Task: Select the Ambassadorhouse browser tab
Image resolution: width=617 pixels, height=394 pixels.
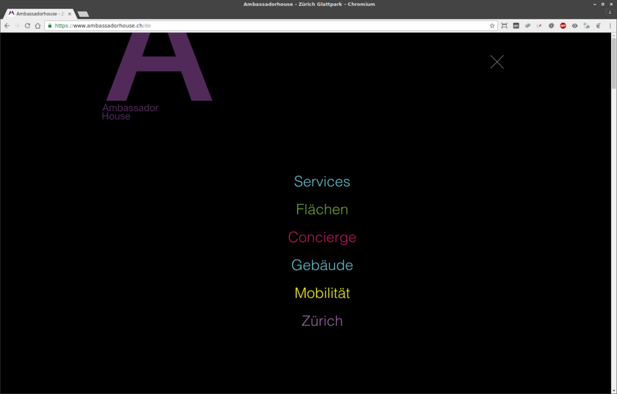Action: [39, 13]
